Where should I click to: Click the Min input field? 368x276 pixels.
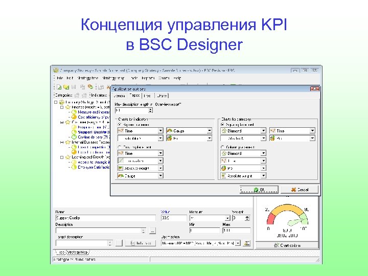point(204,231)
